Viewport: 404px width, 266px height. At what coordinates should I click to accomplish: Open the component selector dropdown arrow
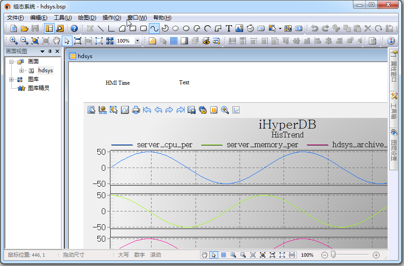click(x=280, y=28)
